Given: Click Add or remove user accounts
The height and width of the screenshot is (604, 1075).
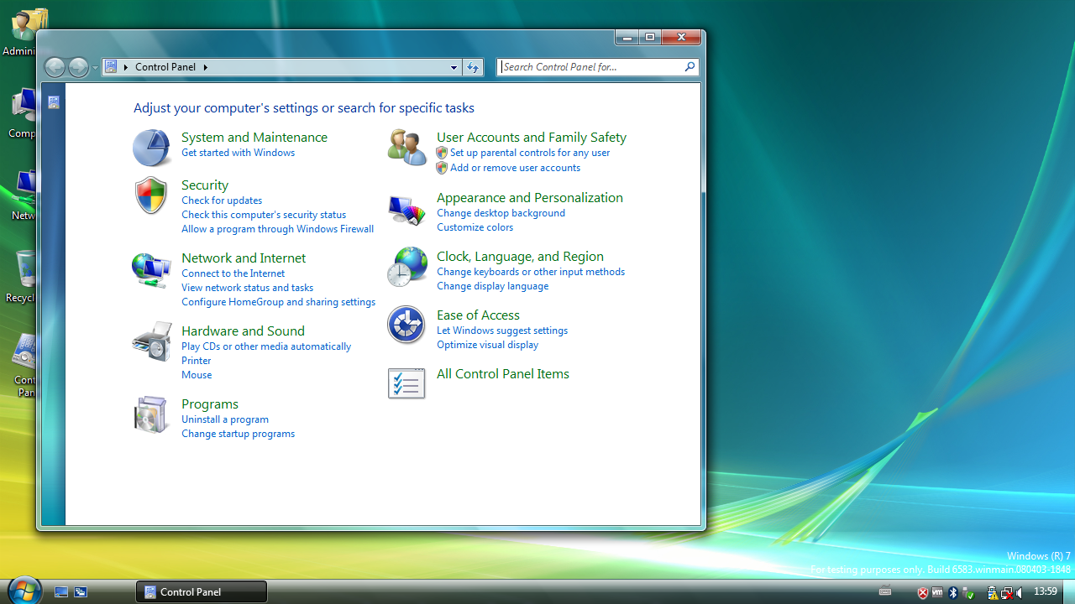Looking at the screenshot, I should (515, 168).
